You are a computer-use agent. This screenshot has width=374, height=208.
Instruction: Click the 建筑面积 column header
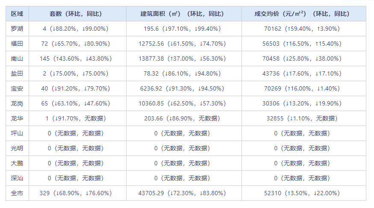point(182,14)
